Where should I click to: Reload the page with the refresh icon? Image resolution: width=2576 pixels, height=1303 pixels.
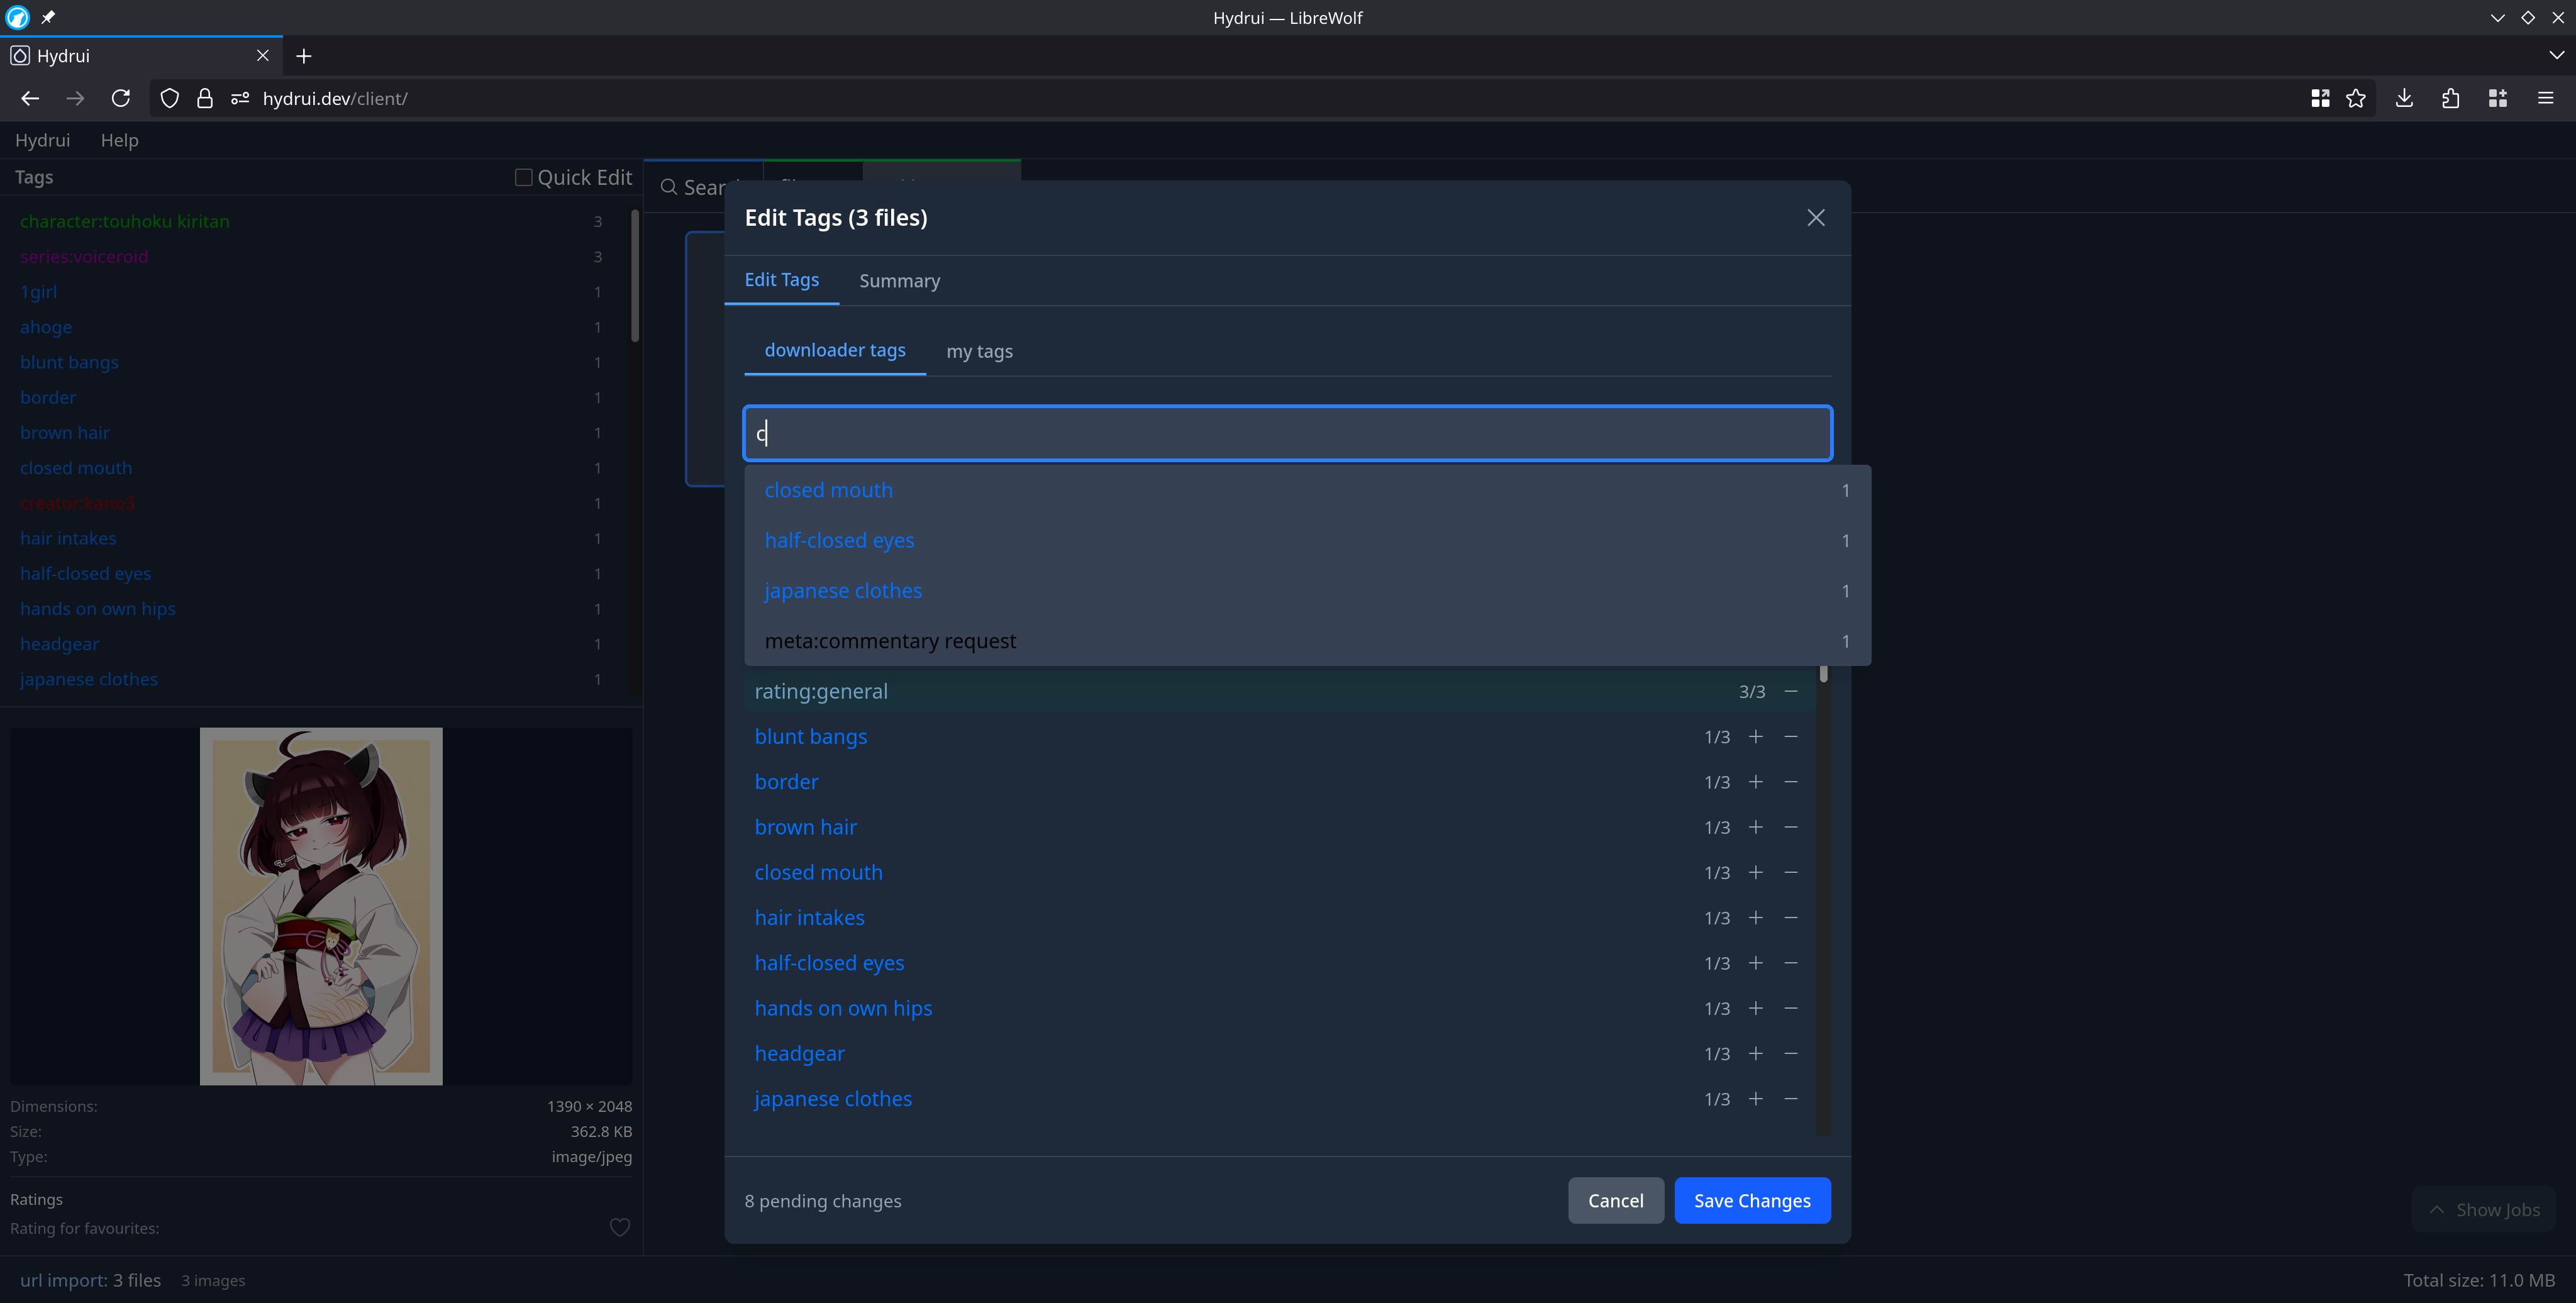(x=121, y=98)
